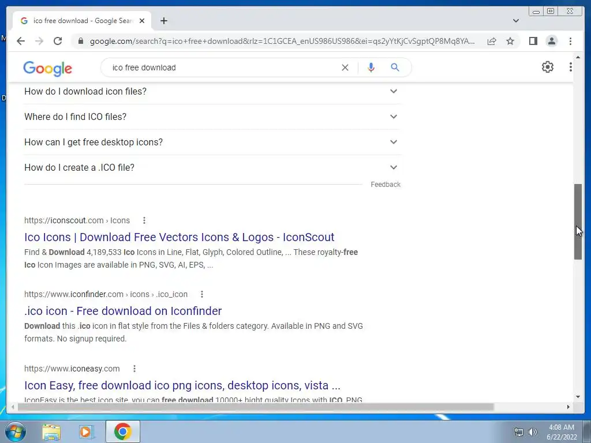Screen dimensions: 591x443
Task: Open more options for iconscout.com result
Action: pos(144,220)
